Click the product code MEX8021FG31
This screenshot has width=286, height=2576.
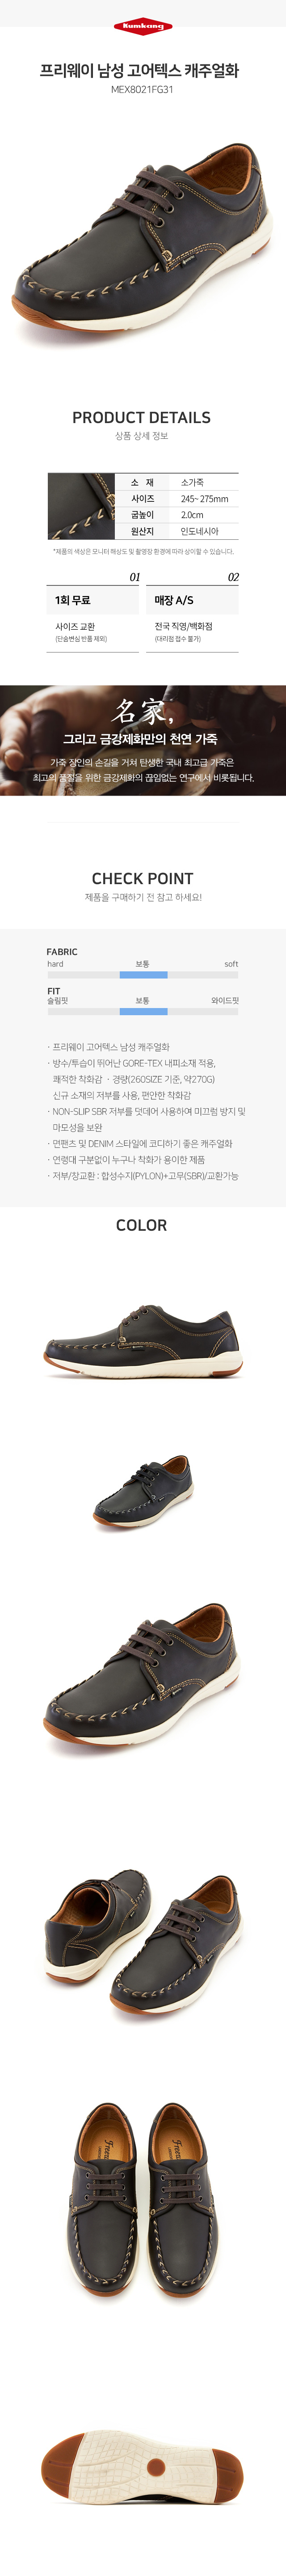click(x=142, y=89)
